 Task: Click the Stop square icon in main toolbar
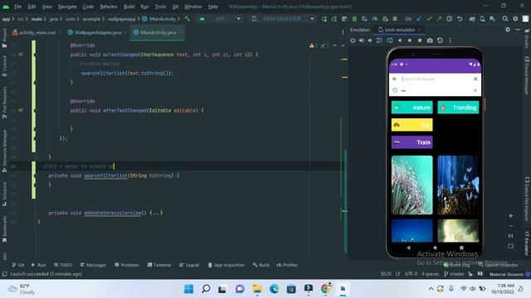(x=395, y=18)
